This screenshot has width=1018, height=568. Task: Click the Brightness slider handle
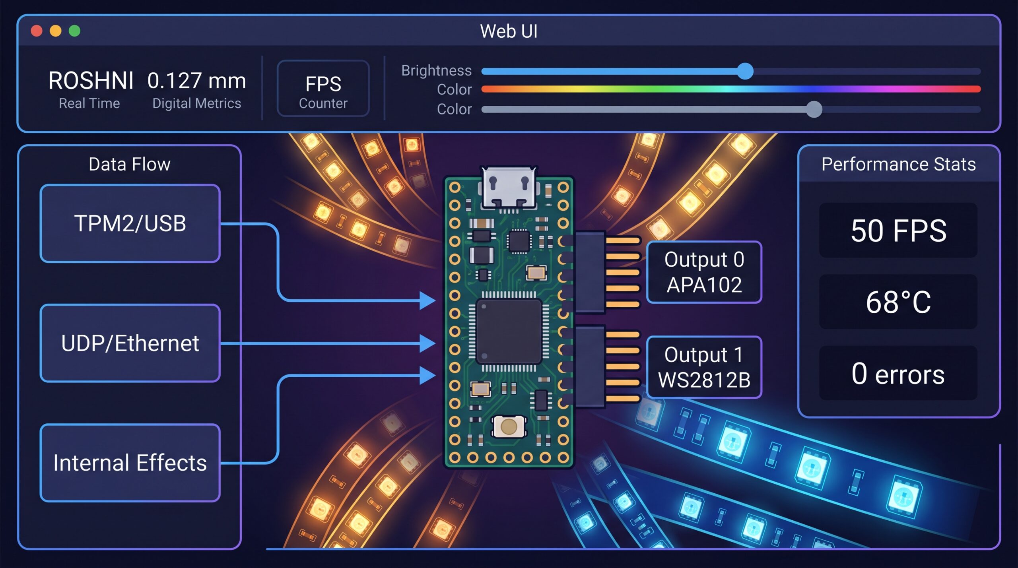(745, 72)
